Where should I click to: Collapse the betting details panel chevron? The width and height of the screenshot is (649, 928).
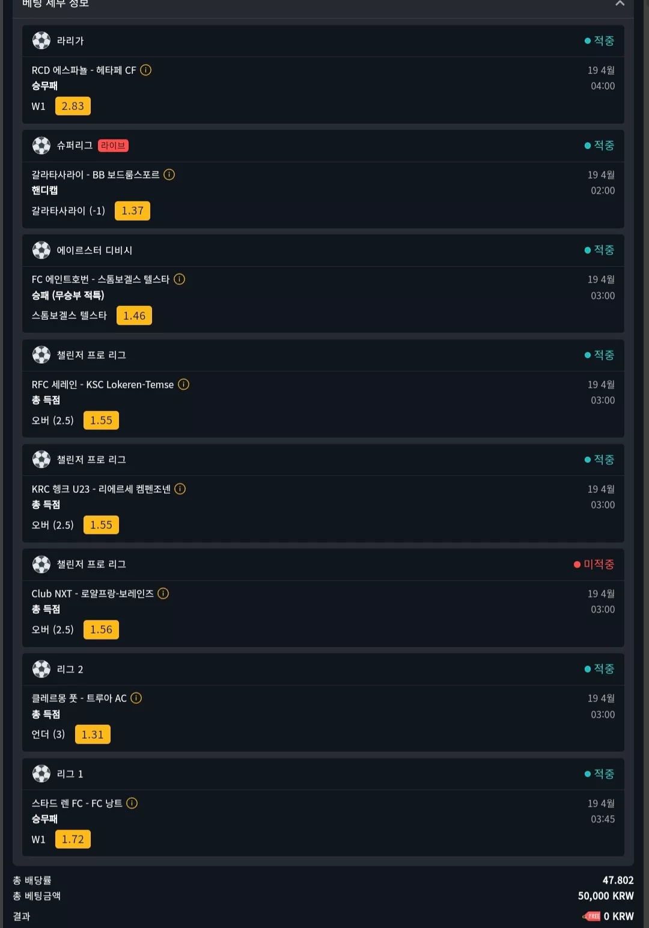click(x=620, y=4)
